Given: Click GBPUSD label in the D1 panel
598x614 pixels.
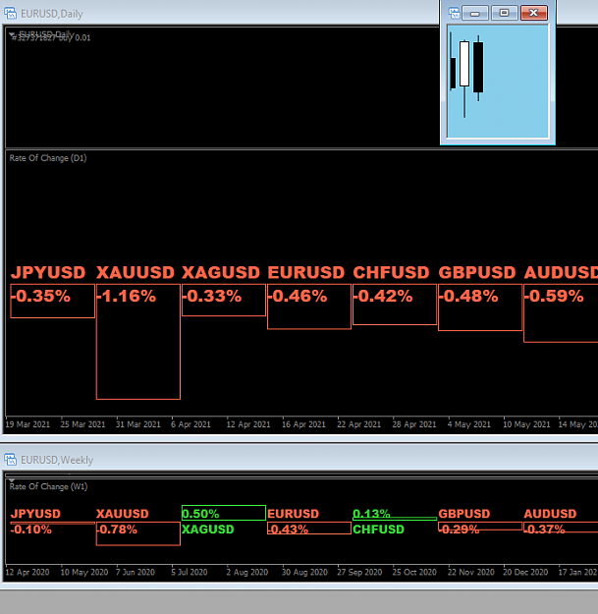Looking at the screenshot, I should point(477,272).
